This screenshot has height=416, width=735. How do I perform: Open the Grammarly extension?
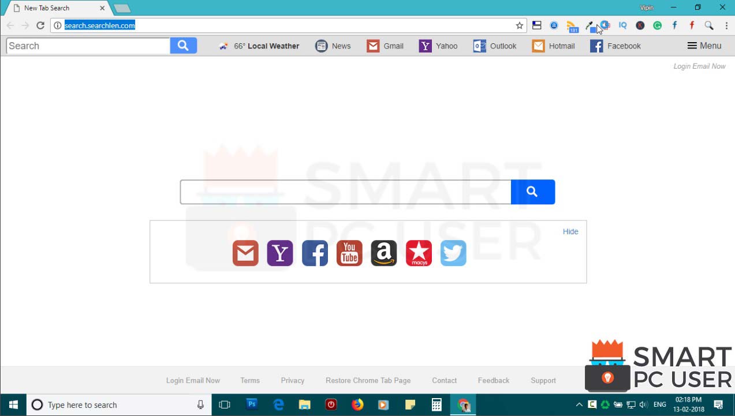click(657, 25)
